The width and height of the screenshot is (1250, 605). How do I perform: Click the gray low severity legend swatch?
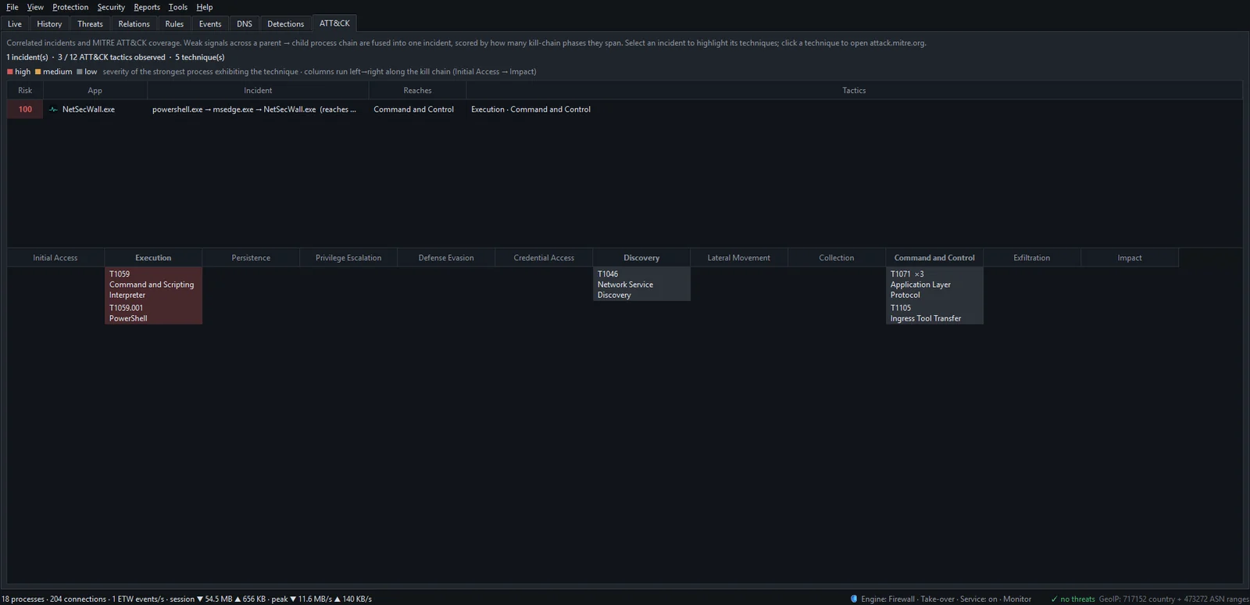(80, 72)
